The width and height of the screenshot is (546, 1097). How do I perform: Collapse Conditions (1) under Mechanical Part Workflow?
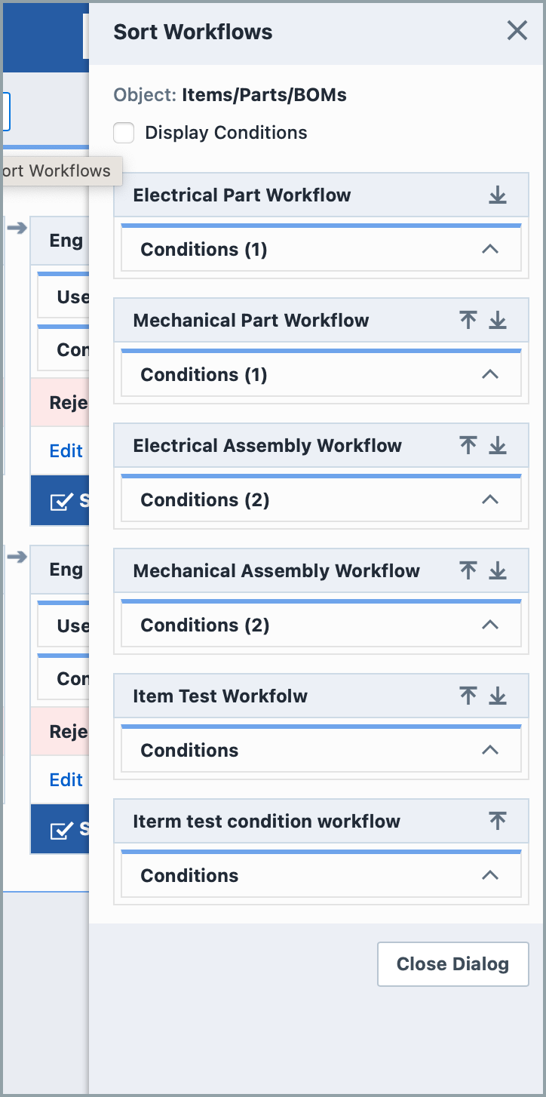(489, 374)
